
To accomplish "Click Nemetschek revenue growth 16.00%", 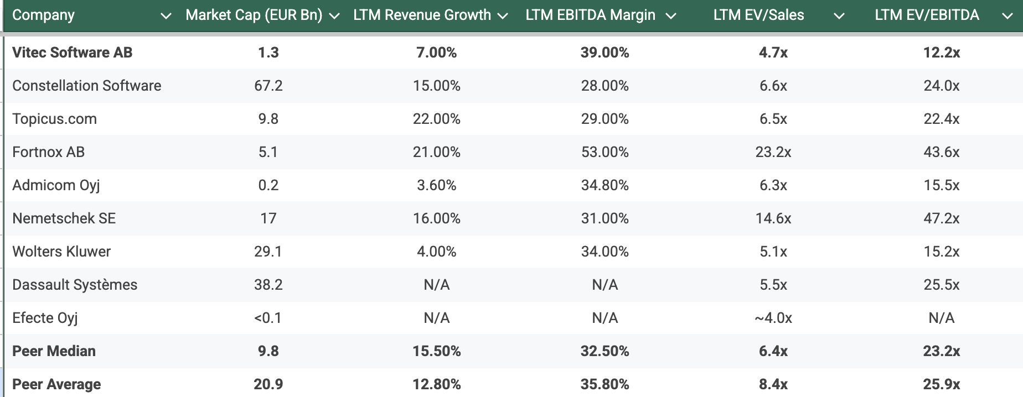I will point(437,218).
